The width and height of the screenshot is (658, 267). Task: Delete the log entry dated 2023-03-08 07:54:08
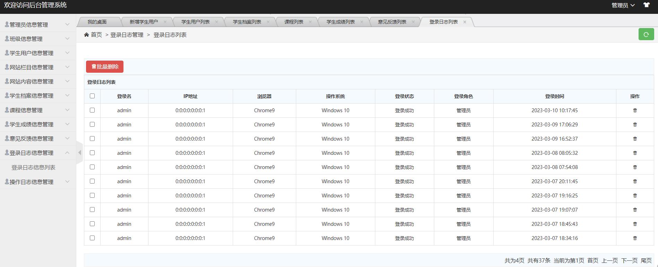(635, 167)
